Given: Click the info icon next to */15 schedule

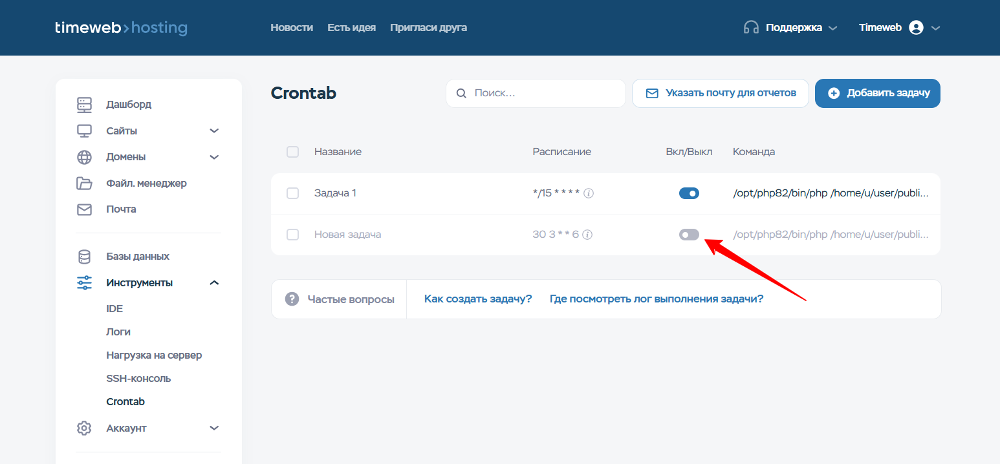Looking at the screenshot, I should pos(589,193).
